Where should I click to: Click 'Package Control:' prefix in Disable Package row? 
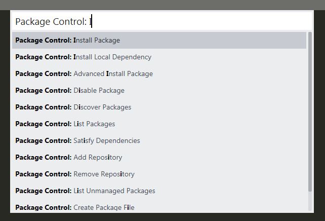(x=43, y=90)
